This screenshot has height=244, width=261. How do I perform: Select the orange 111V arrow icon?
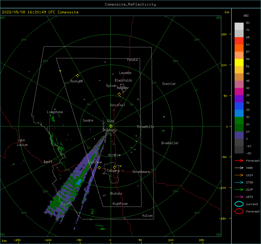click(x=239, y=175)
